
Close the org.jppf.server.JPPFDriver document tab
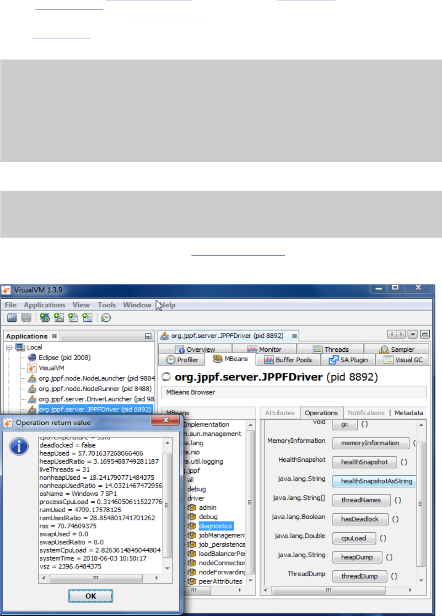click(294, 336)
